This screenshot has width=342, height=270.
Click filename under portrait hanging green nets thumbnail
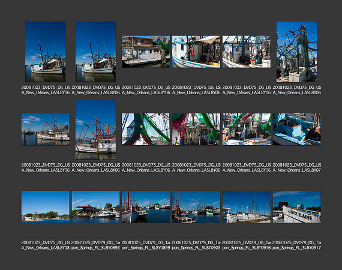click(296, 90)
